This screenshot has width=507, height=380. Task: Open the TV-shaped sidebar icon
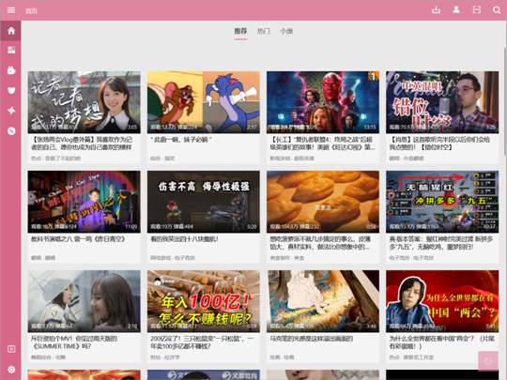[x=11, y=70]
